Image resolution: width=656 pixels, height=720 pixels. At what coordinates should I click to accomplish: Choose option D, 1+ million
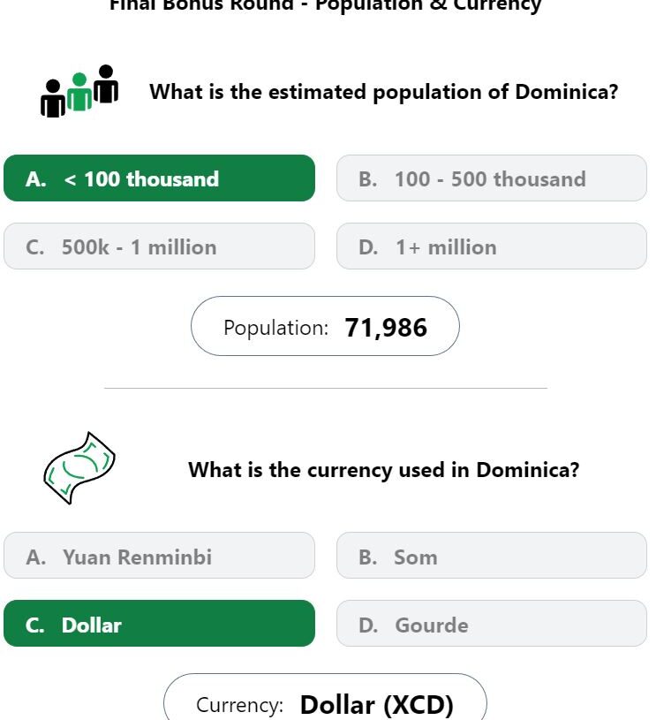tap(492, 246)
